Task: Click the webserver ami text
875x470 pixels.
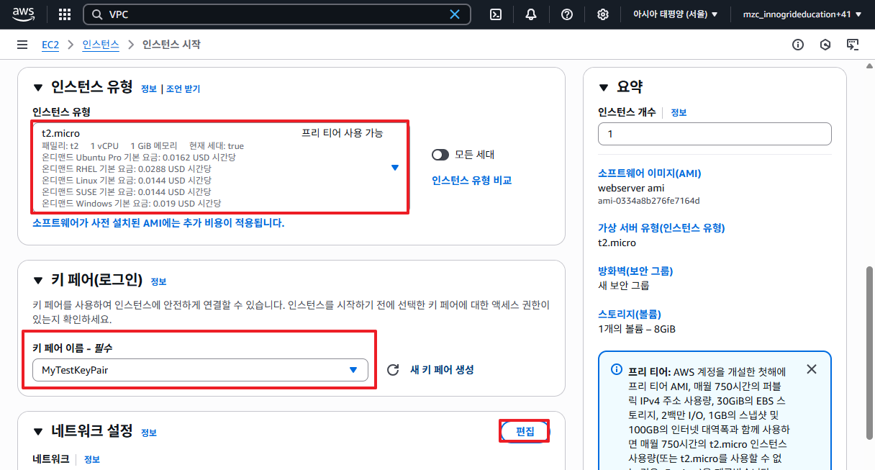Action: pyautogui.click(x=630, y=188)
